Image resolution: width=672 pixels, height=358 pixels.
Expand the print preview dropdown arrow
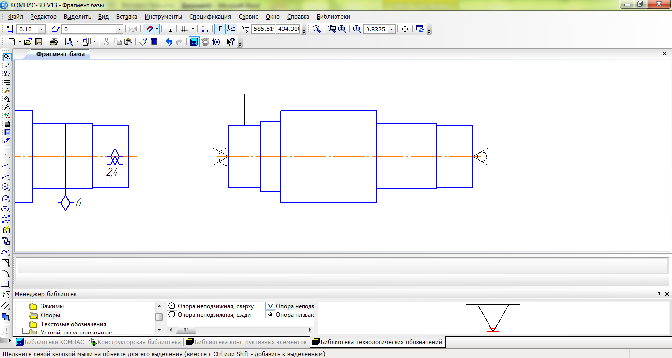point(77,42)
